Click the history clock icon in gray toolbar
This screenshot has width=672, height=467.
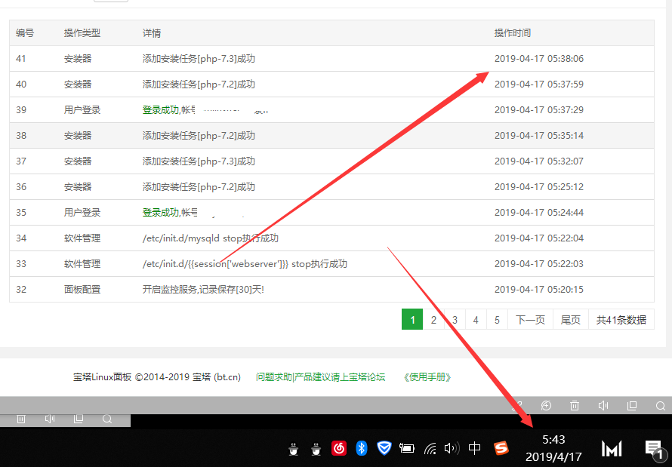click(546, 406)
